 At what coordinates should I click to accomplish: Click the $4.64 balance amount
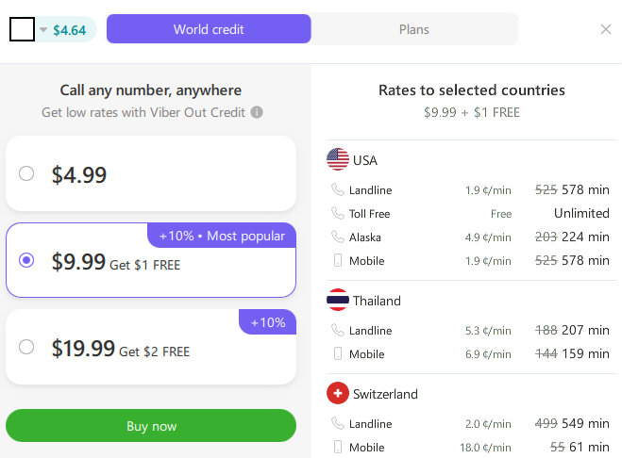70,30
